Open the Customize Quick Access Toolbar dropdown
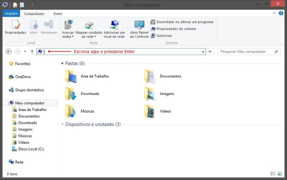287x180 pixels. 28,5
